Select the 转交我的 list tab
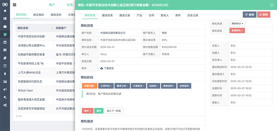This screenshot has width=277, height=131. coord(38,15)
